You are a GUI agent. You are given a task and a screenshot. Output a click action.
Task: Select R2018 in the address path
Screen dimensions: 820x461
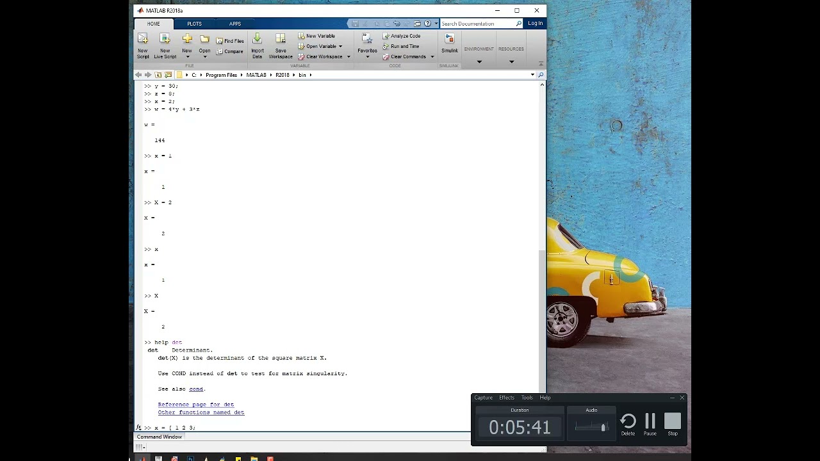[283, 75]
